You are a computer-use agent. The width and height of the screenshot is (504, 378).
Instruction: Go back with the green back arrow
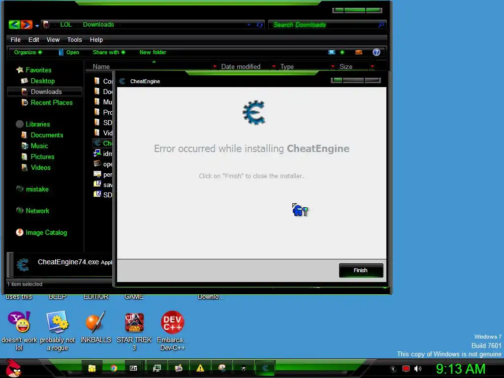[x=14, y=25]
